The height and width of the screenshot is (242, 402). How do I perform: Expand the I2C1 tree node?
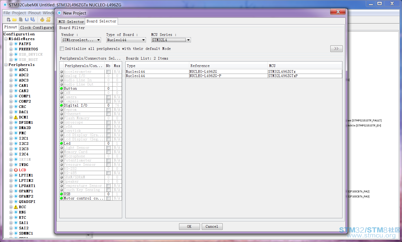pyautogui.click(x=11, y=139)
